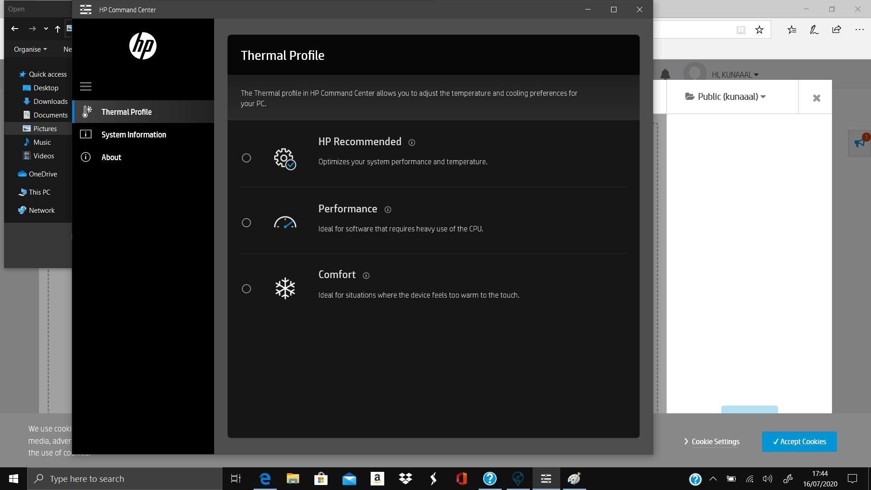Screen dimensions: 871x490
Task: Click the About info icon in sidebar
Action: tap(86, 157)
